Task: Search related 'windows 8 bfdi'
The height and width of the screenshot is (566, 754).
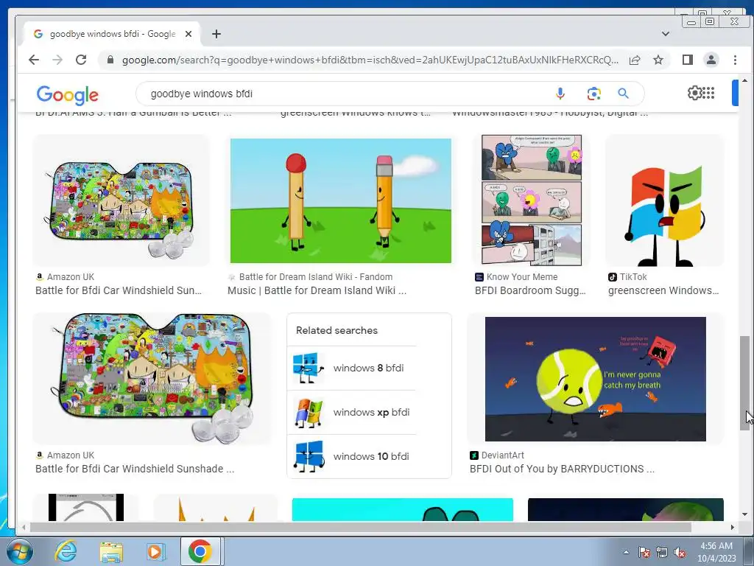Action: (352, 368)
